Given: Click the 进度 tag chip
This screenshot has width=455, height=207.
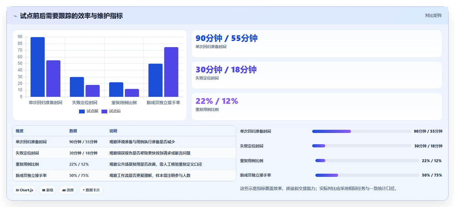Looking at the screenshot, I should click(68, 190).
